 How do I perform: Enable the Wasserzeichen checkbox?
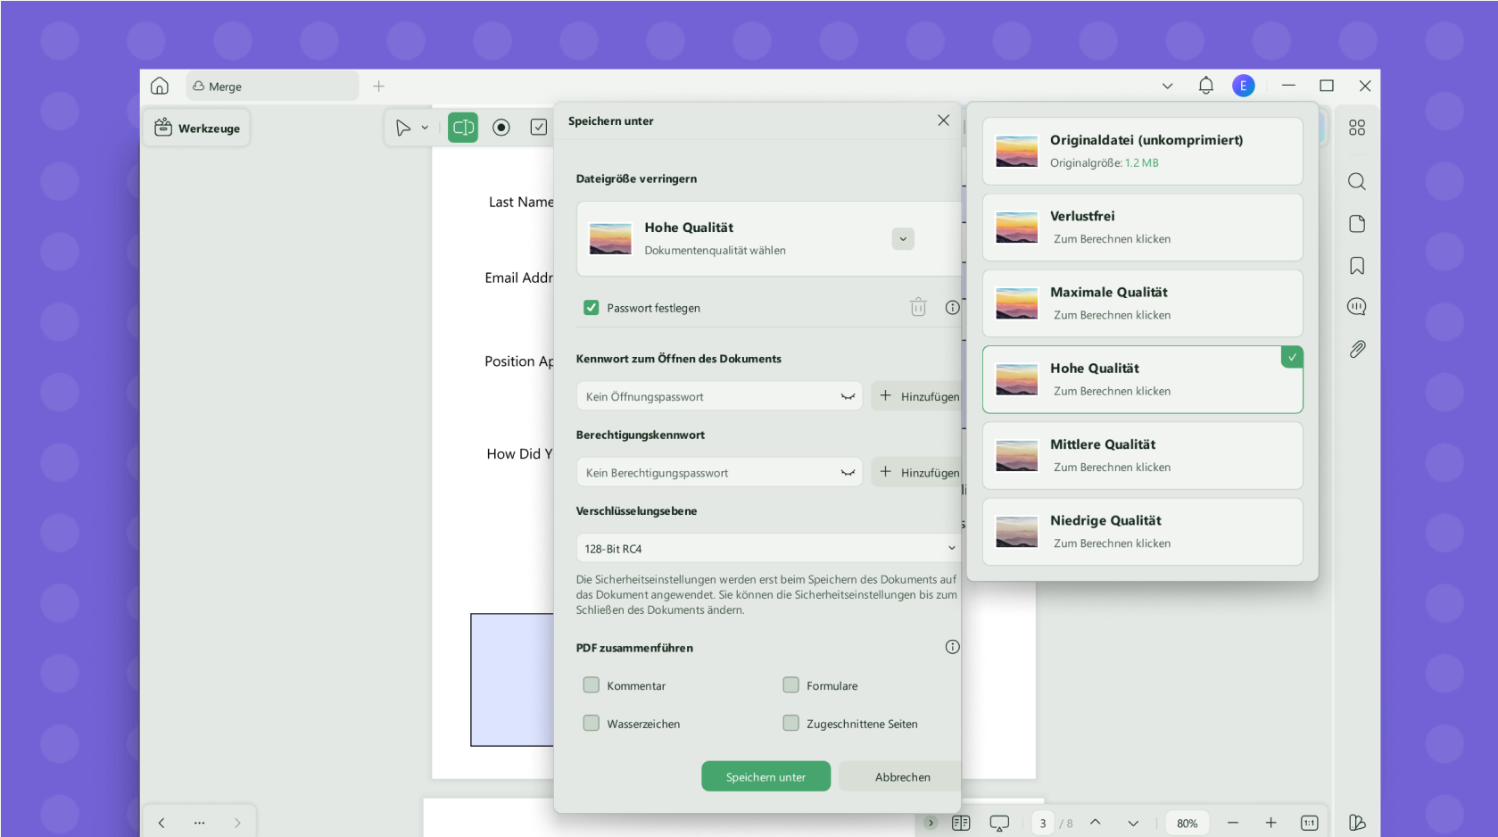[591, 724]
